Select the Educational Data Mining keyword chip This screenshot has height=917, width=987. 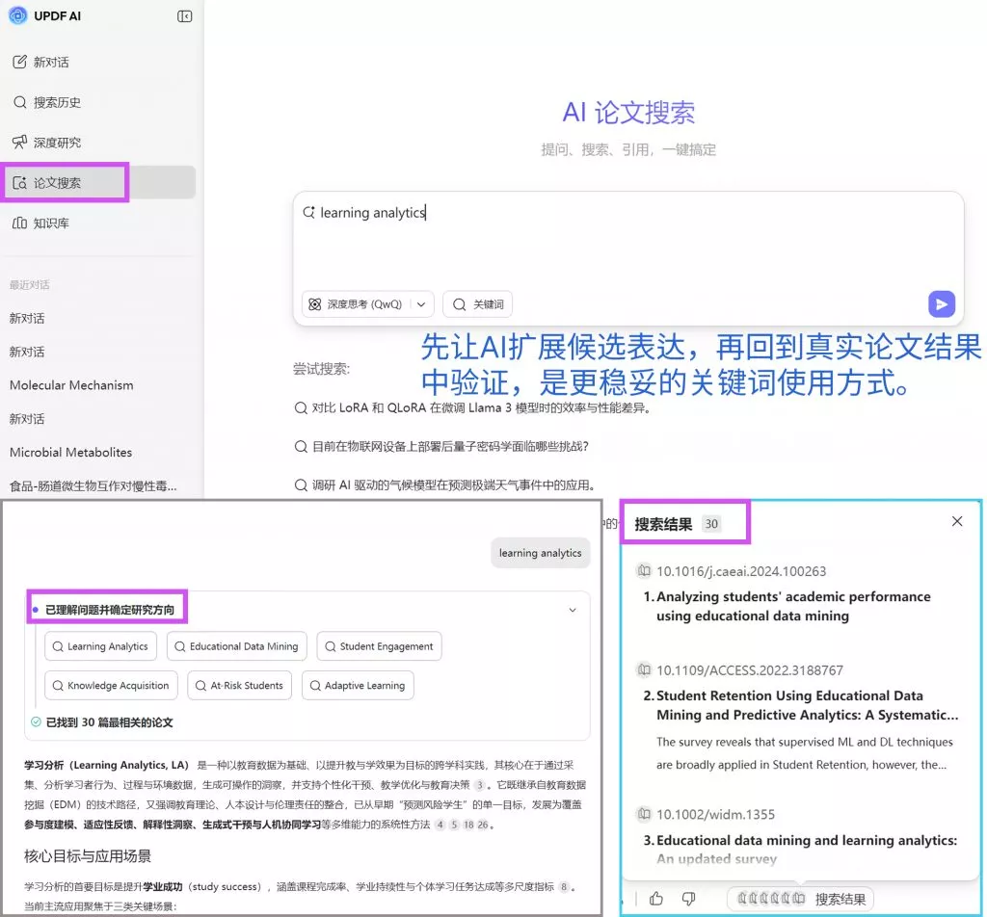point(236,645)
